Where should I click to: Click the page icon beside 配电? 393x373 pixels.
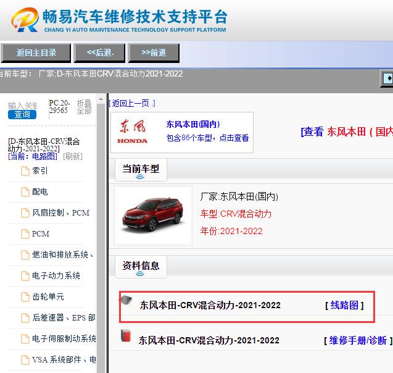(x=25, y=192)
